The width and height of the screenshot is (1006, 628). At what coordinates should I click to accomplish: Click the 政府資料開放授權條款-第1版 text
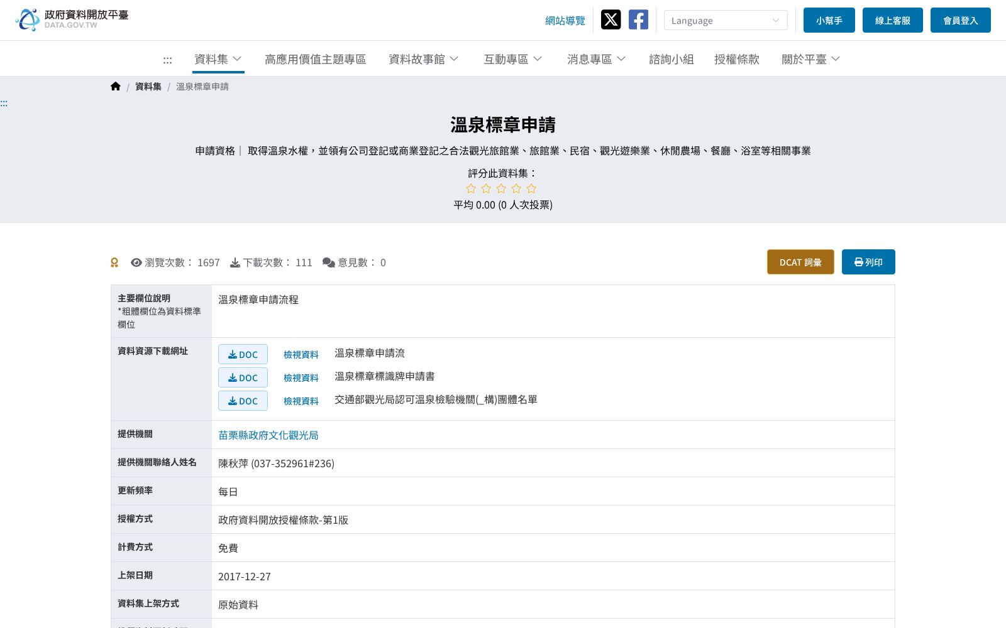point(283,520)
